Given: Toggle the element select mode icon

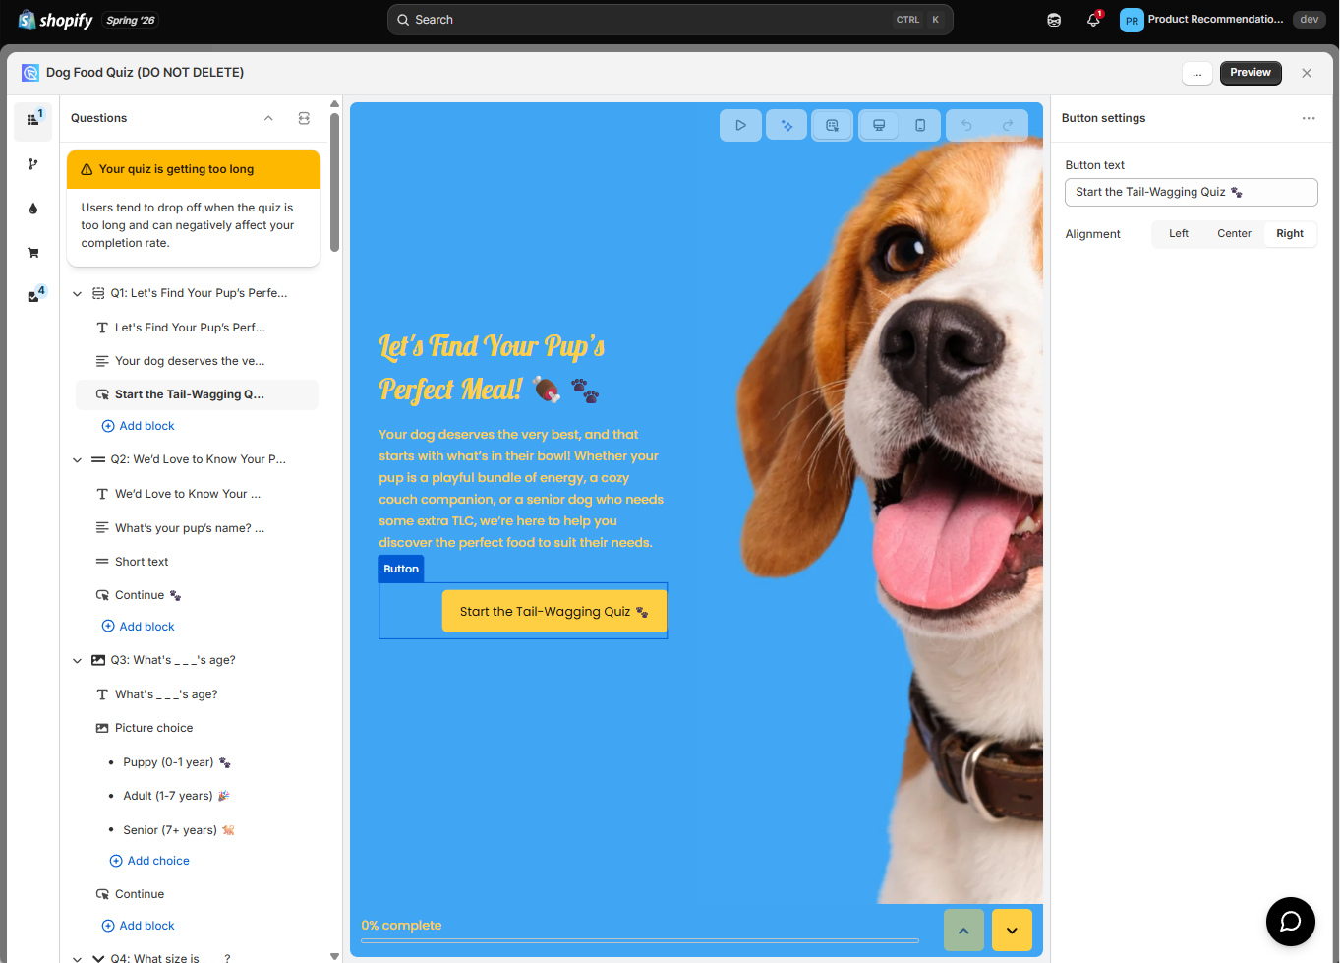Looking at the screenshot, I should tap(833, 126).
